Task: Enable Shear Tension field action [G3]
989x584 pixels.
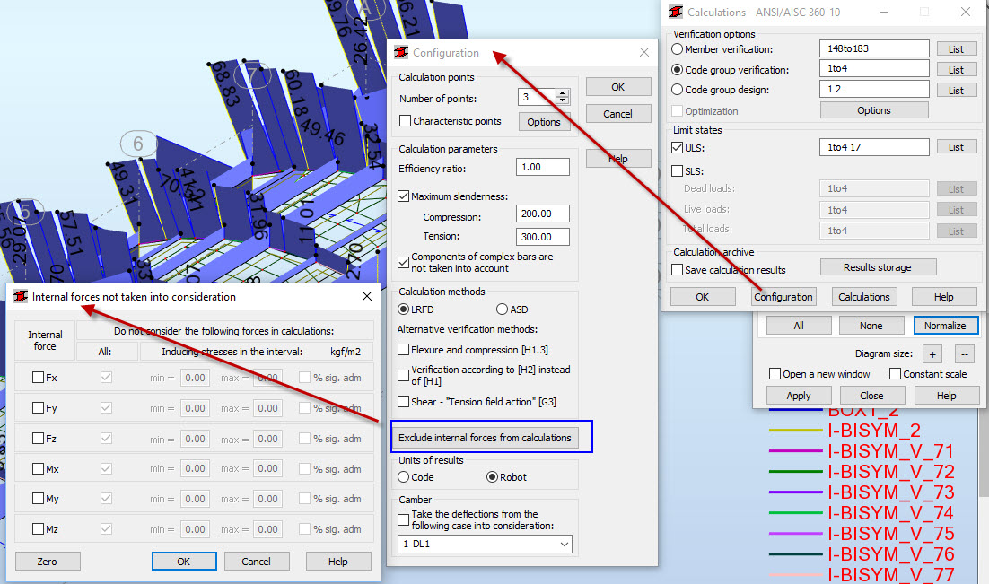Action: click(x=403, y=402)
